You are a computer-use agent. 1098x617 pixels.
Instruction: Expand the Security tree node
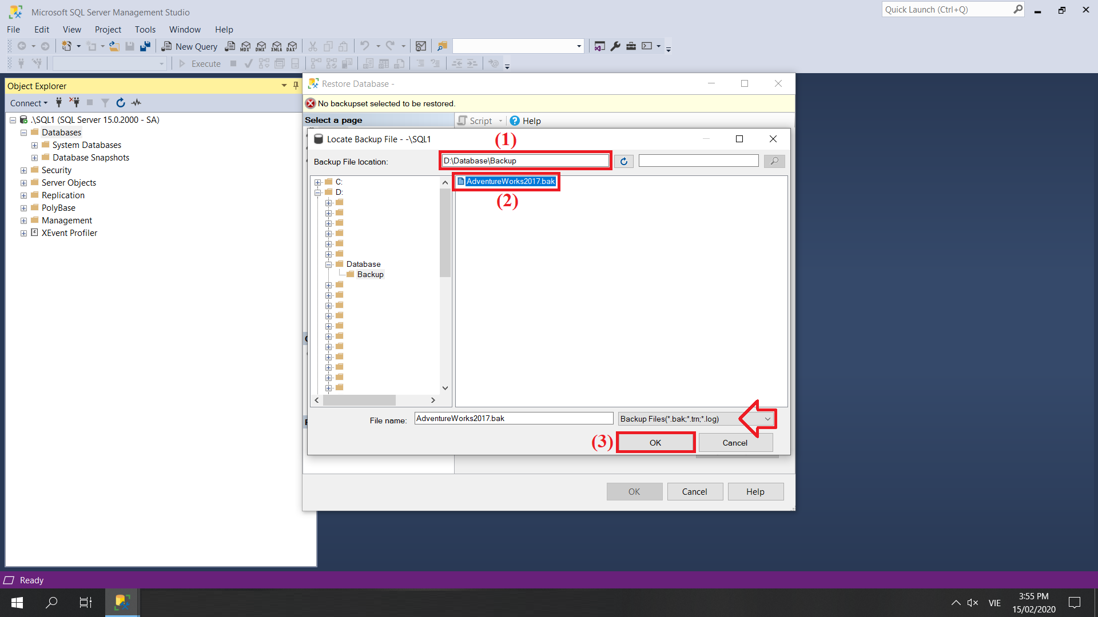(x=23, y=170)
